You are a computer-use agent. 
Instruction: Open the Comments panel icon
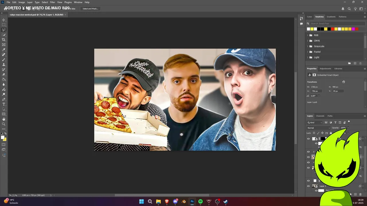301,24
